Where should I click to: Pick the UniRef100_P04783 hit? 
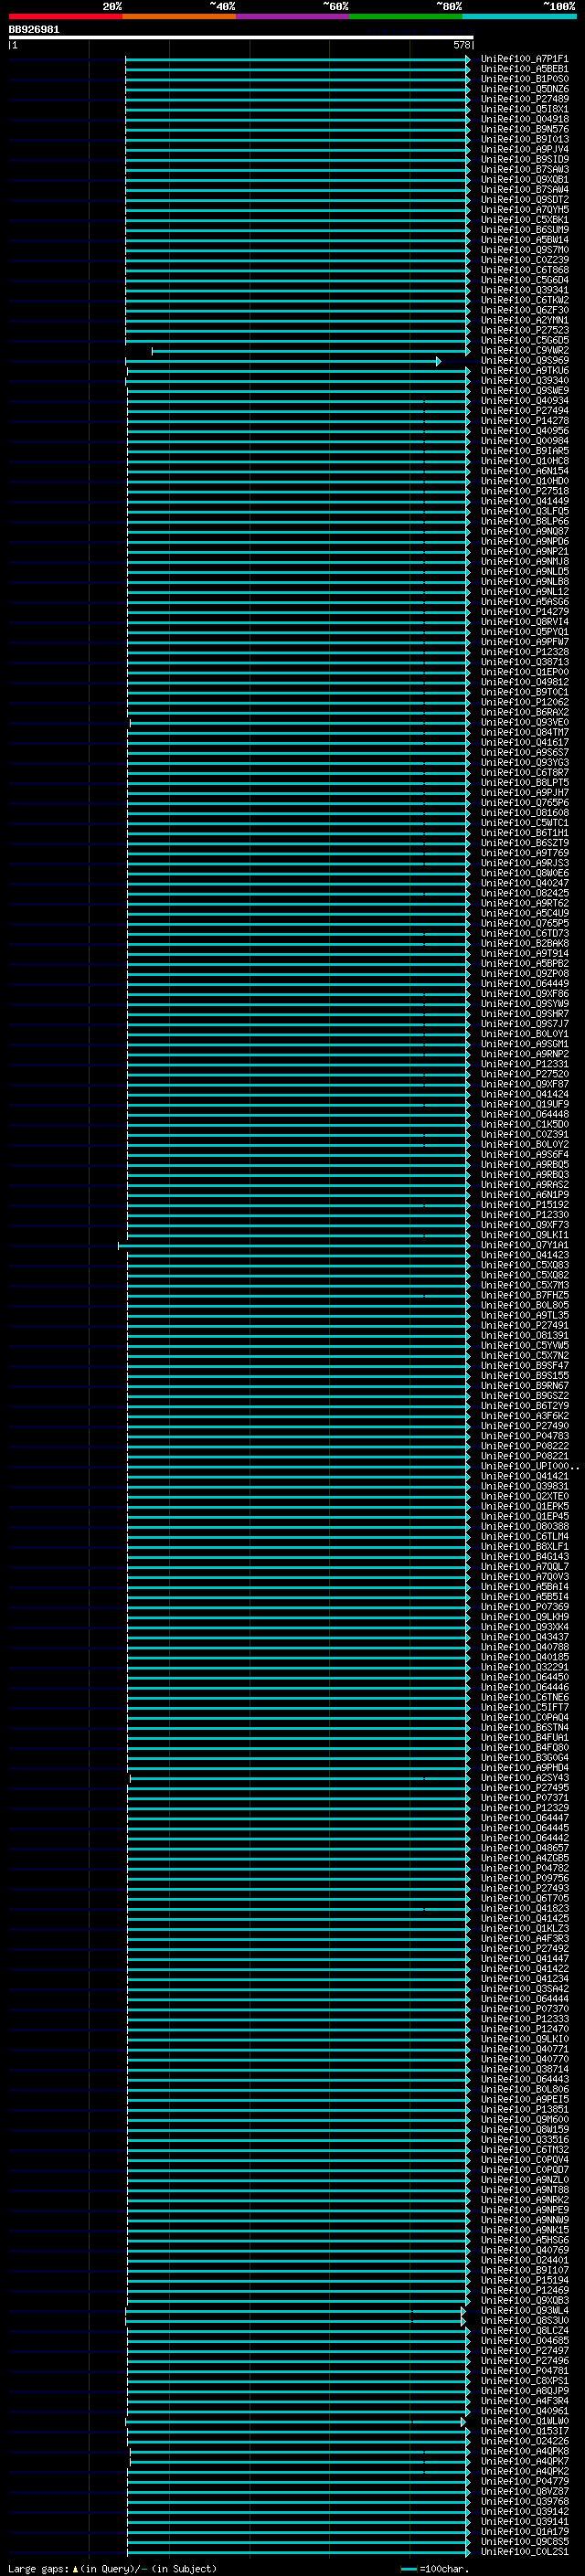click(x=524, y=1435)
